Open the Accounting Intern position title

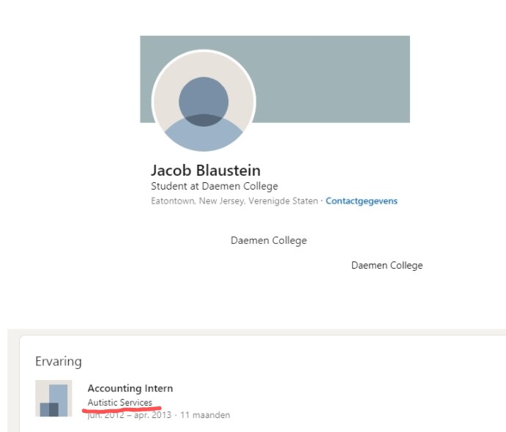pos(130,388)
